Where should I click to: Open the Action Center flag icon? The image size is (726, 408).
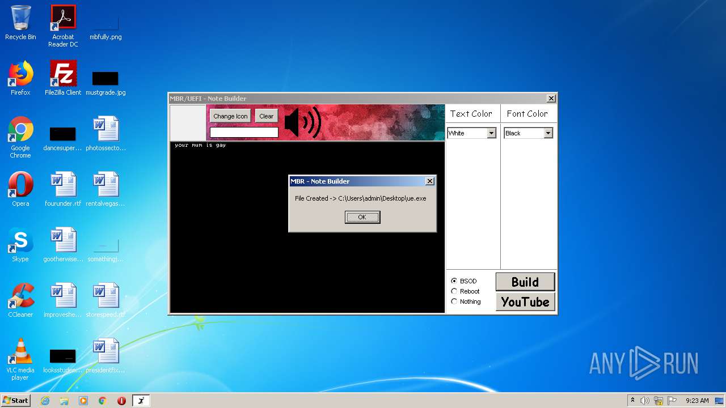pos(672,401)
